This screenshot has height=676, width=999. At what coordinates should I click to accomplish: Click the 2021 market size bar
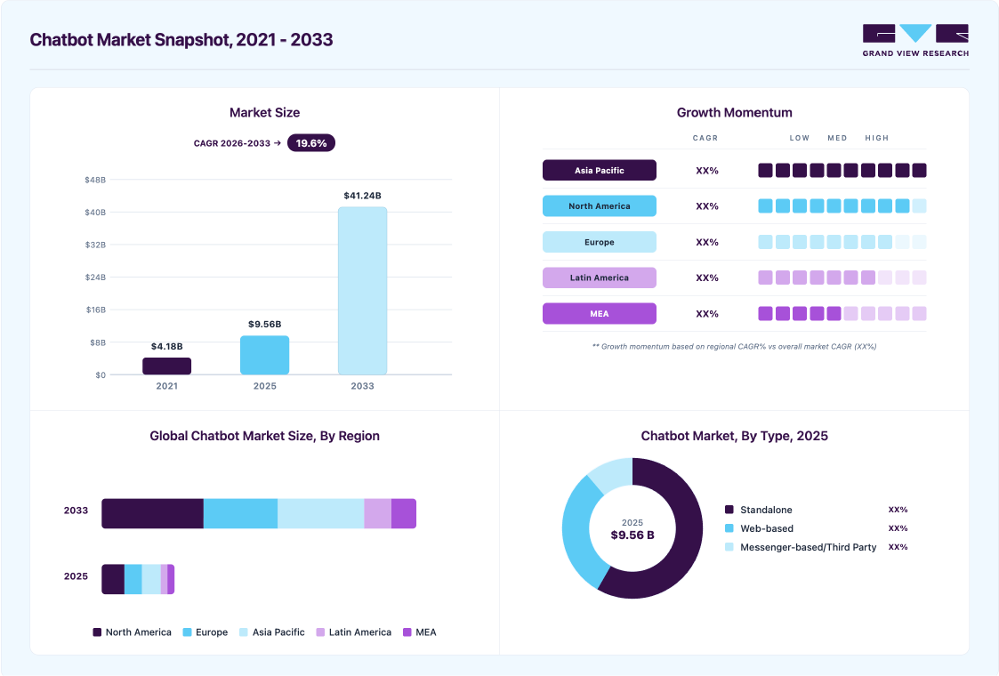pos(167,366)
